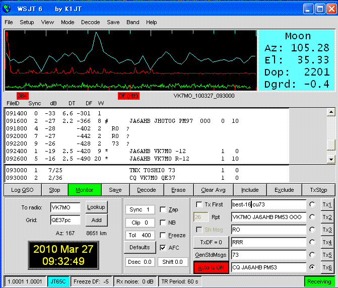The width and height of the screenshot is (338, 288).
Task: Click the Lookup button for the callsign
Action: [x=96, y=207]
